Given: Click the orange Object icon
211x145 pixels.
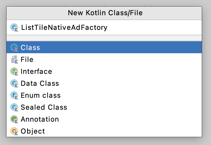Looking at the screenshot, I should [x=14, y=131].
